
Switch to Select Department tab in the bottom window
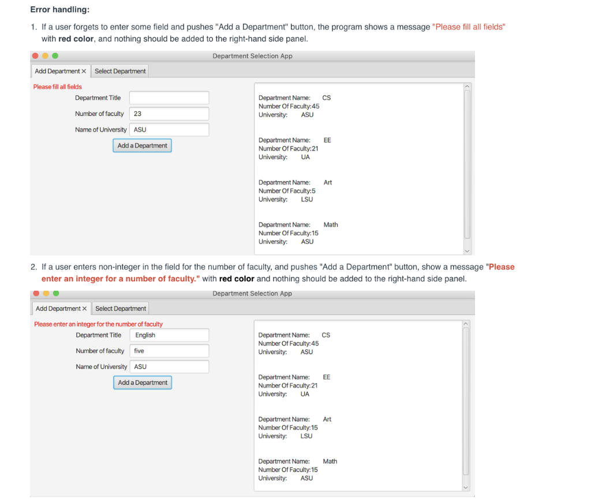(x=120, y=309)
